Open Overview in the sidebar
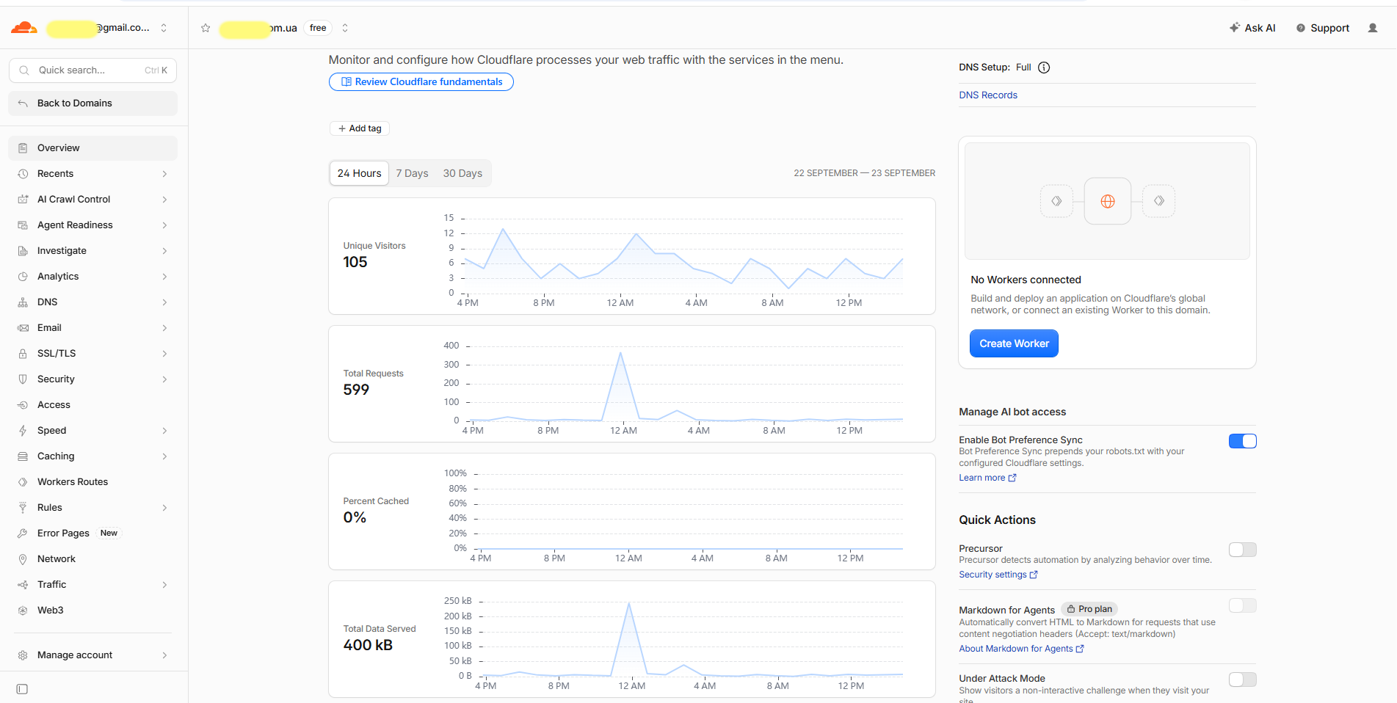 click(x=92, y=148)
